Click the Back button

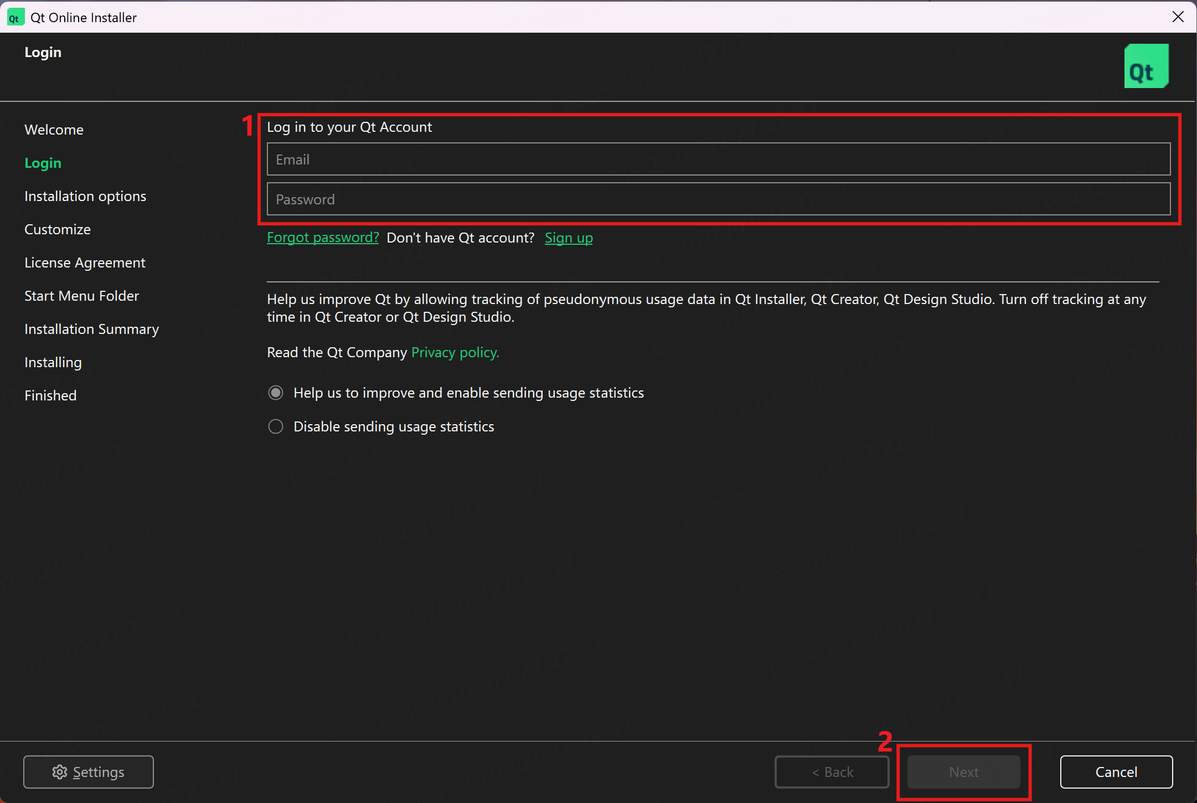[832, 771]
